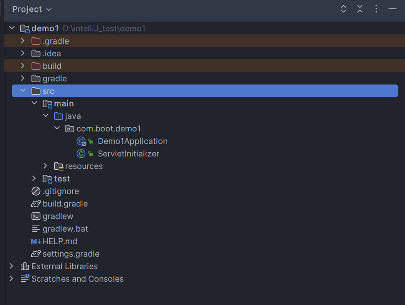
Task: Click the orange build folder icon
Action: click(36, 66)
